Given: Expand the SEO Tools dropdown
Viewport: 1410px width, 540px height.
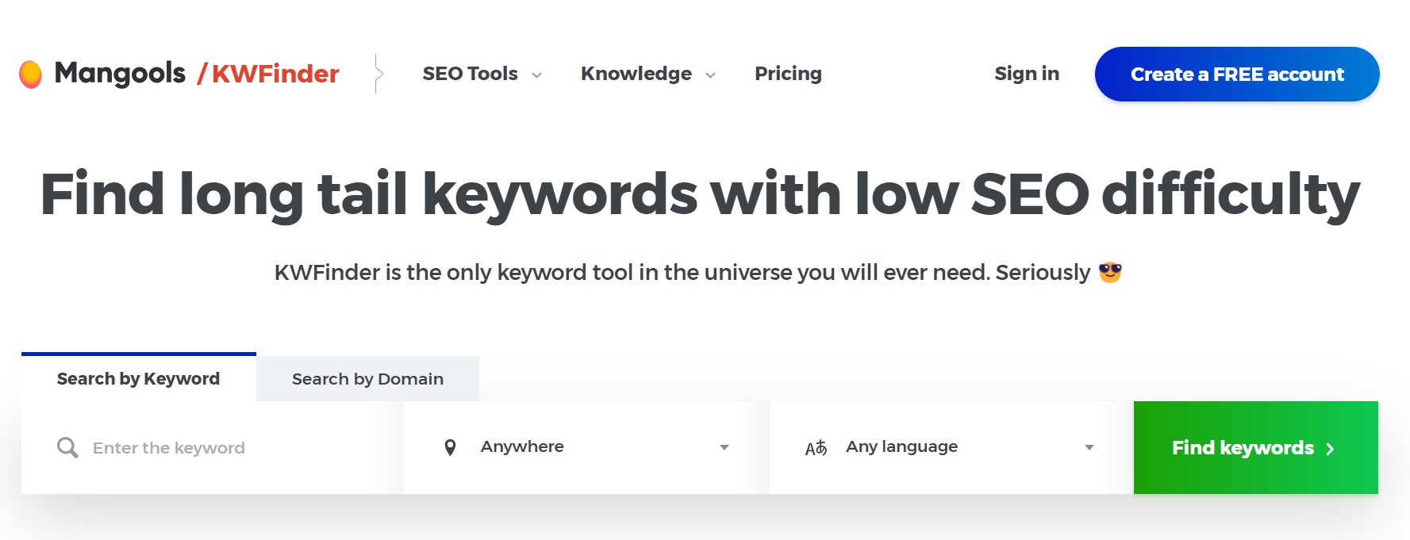Looking at the screenshot, I should click(536, 75).
